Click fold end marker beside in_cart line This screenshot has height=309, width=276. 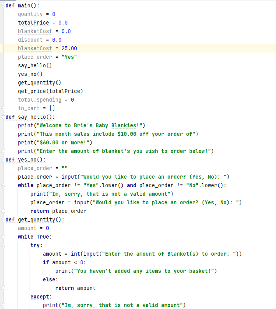pos(3,108)
